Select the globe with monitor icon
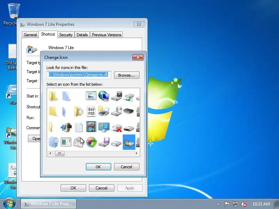 point(104,96)
